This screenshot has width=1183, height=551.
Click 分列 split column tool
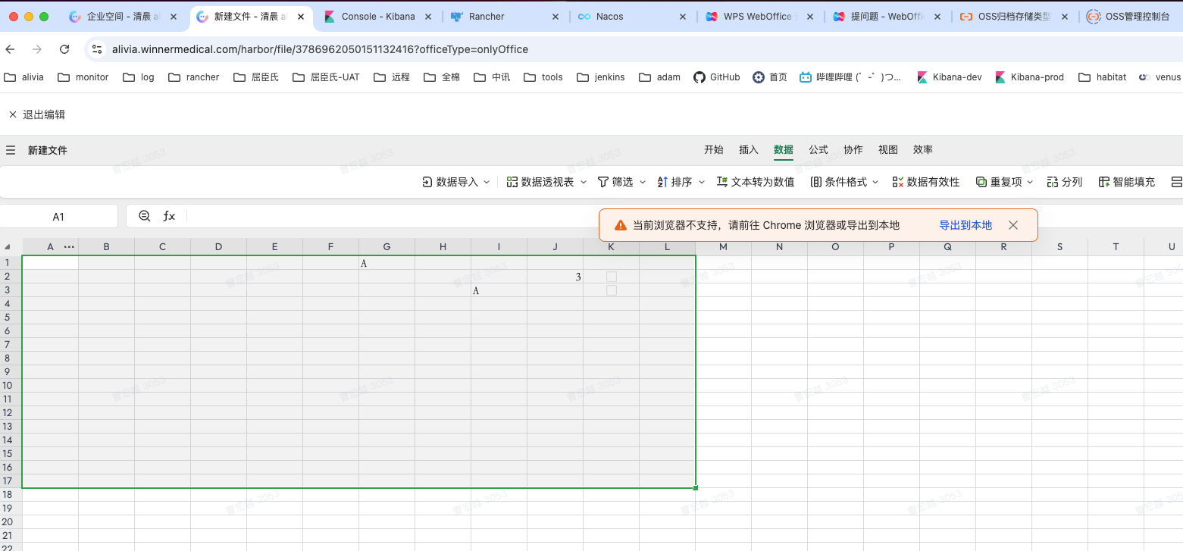point(1064,182)
